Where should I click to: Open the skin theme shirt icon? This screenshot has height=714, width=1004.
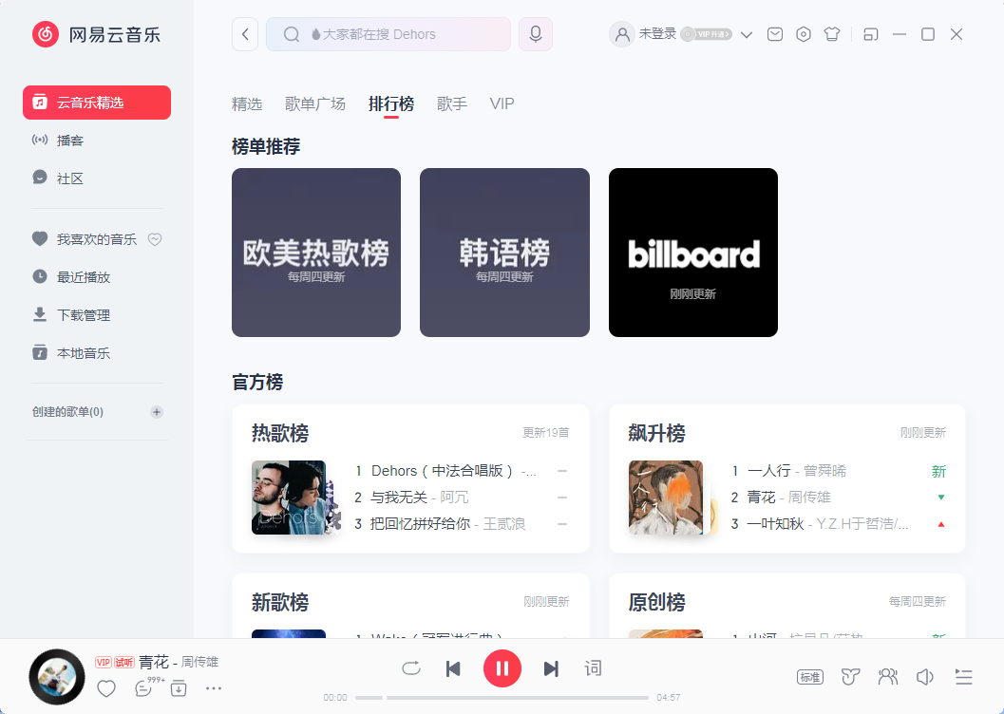832,34
